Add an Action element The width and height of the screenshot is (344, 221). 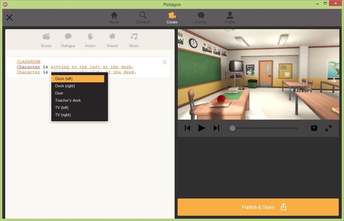coord(90,40)
